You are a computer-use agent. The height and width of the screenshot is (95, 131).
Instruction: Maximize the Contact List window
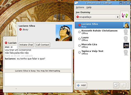[x=124, y=3]
